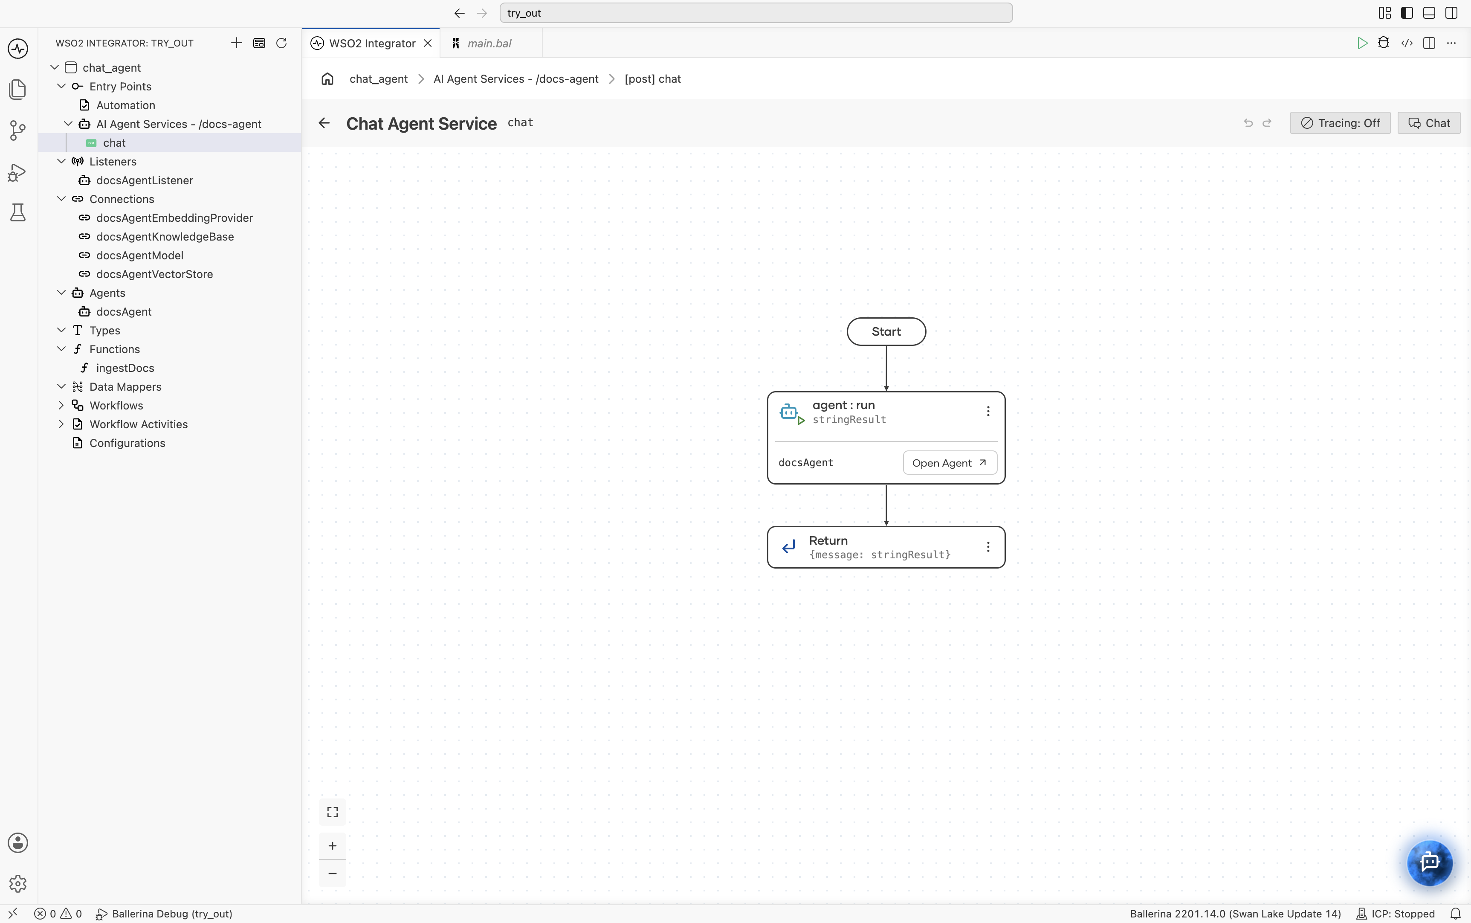Expand the Workflow Activities section
Viewport: 1471px width, 923px height.
tap(62, 424)
